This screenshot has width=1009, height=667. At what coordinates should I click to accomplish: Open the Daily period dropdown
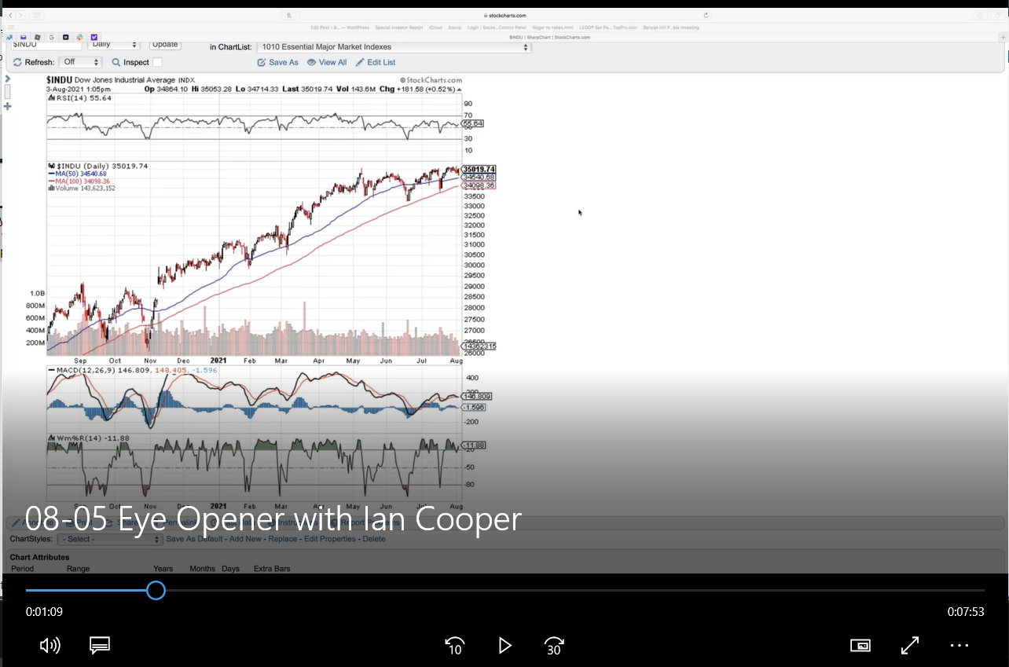coord(114,45)
